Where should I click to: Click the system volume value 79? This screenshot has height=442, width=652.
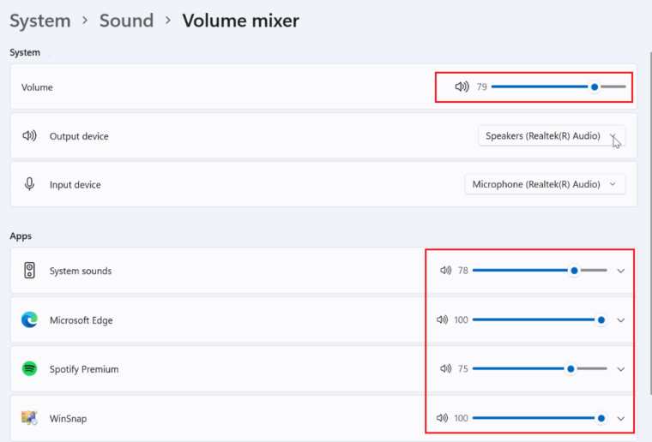tap(482, 87)
